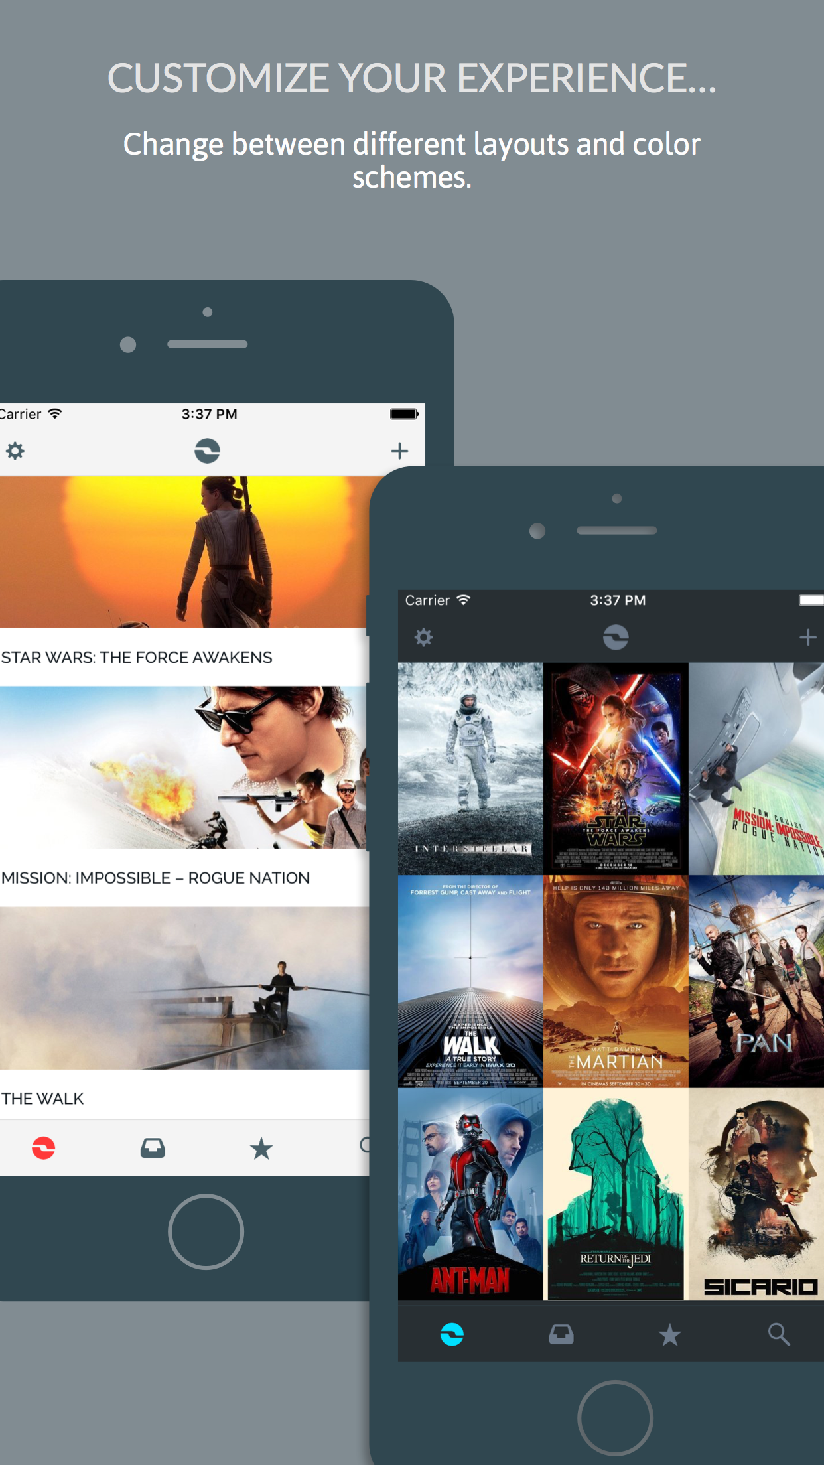The image size is (824, 1465).
Task: Open settings gear on light-theme phone
Action: [x=15, y=451]
